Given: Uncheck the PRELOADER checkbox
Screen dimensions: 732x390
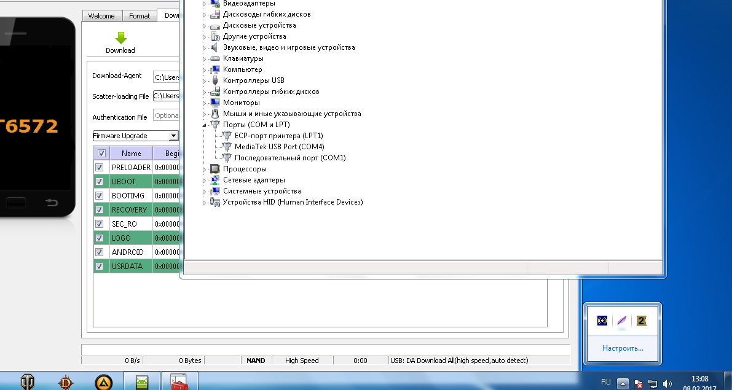Looking at the screenshot, I should (x=99, y=168).
